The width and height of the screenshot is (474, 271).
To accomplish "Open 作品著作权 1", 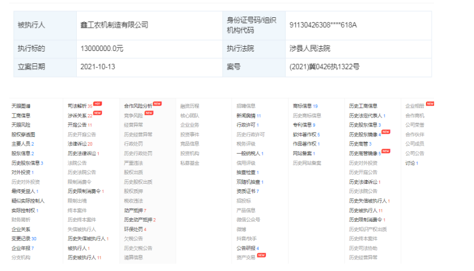I will [x=306, y=144].
